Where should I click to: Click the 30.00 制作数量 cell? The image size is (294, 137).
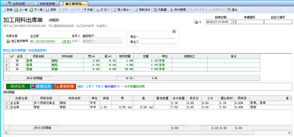tap(125, 69)
